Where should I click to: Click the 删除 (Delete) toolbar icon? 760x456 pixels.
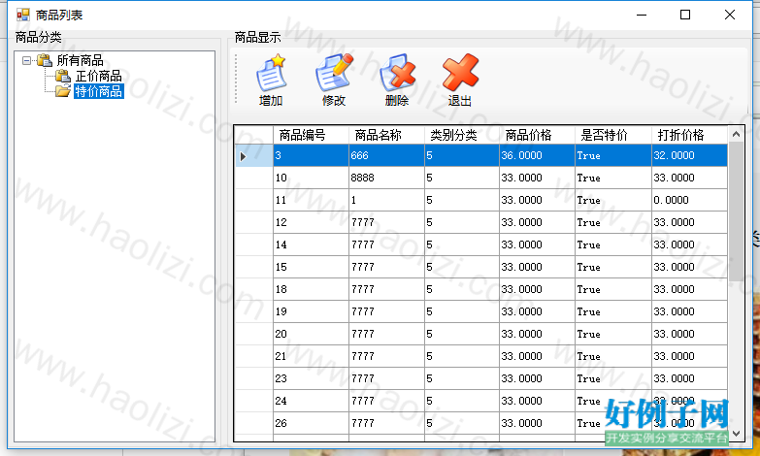tap(397, 73)
